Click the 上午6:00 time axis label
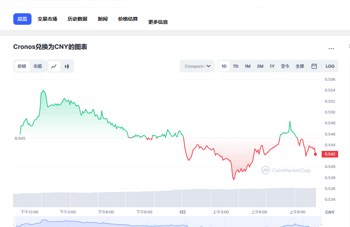 259,212
